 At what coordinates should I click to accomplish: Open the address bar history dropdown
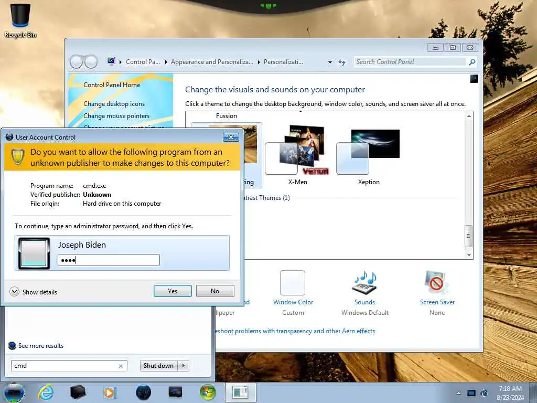(x=330, y=62)
